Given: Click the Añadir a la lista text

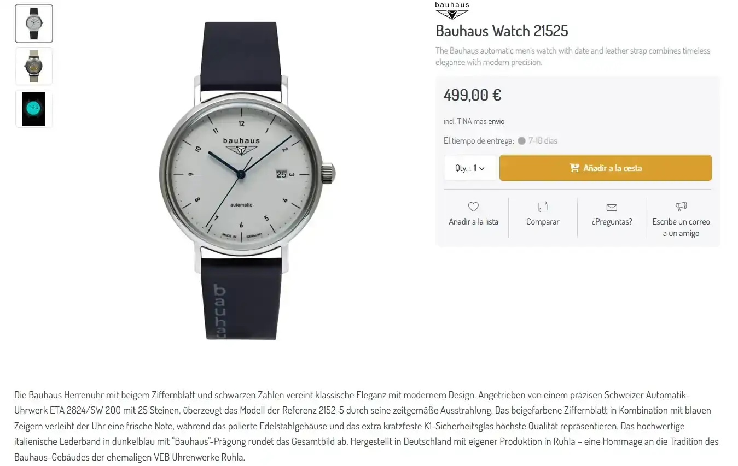Looking at the screenshot, I should point(473,222).
